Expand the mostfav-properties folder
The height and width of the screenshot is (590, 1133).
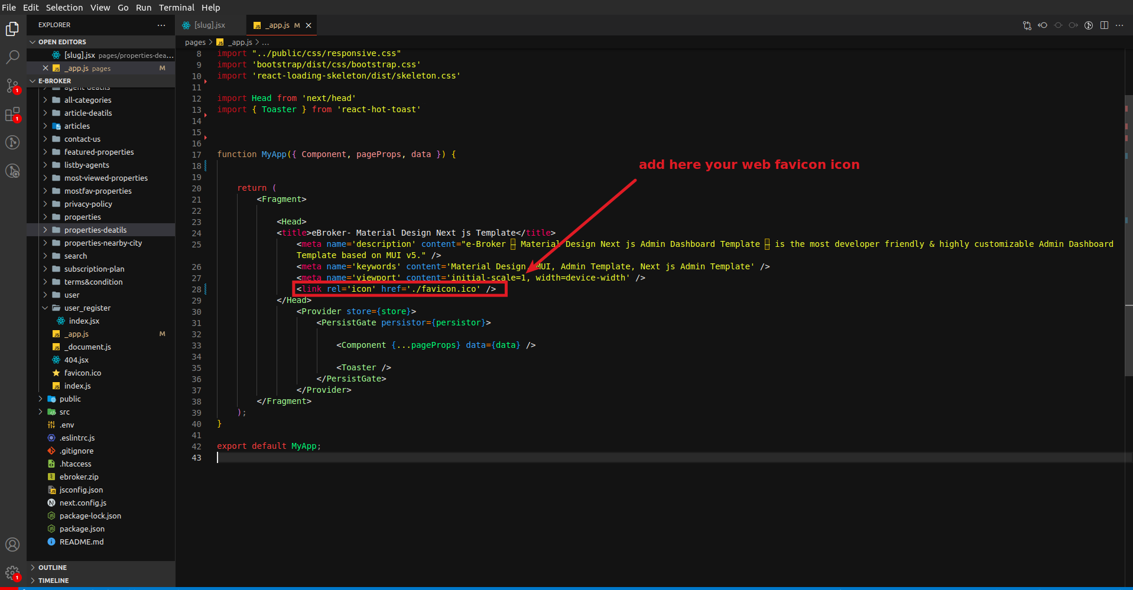point(100,191)
